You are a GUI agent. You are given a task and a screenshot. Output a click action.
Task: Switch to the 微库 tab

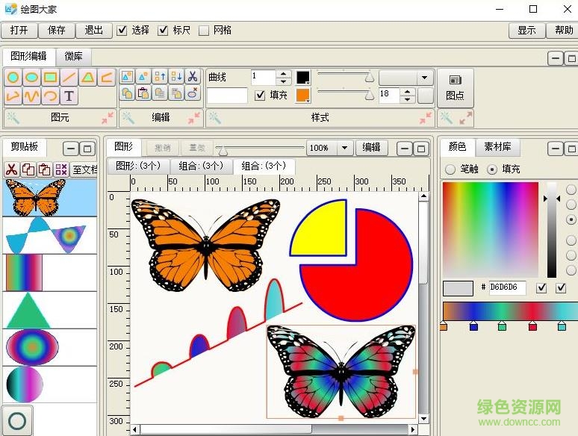[74, 56]
